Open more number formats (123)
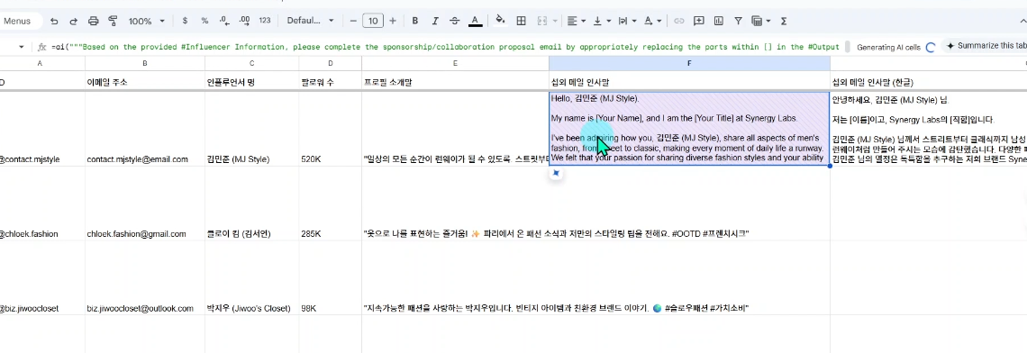This screenshot has height=353, width=1027. point(265,21)
